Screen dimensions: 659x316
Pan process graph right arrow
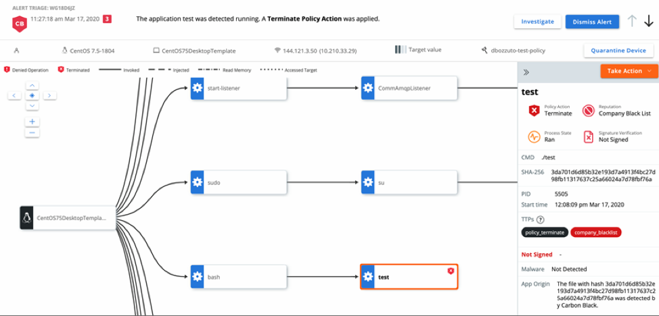pyautogui.click(x=49, y=96)
